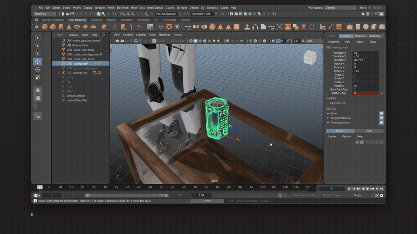The width and height of the screenshot is (417, 234).
Task: Activate the Select tool arrow icon
Action: (38, 38)
